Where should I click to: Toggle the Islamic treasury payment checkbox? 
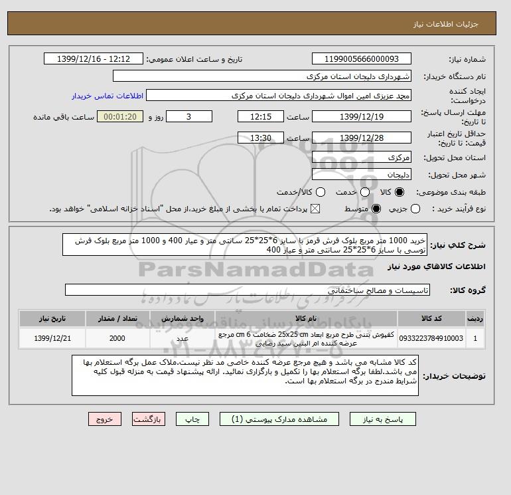click(x=315, y=209)
